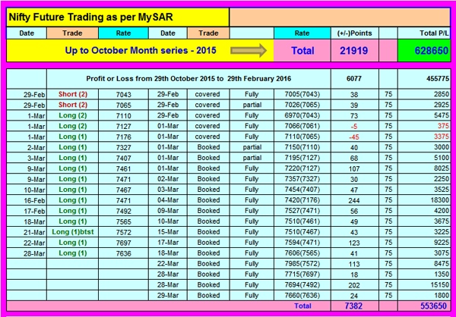This screenshot has width=456, height=317.
Task: Select exit rate cell 7026(7065)
Action: [302, 105]
